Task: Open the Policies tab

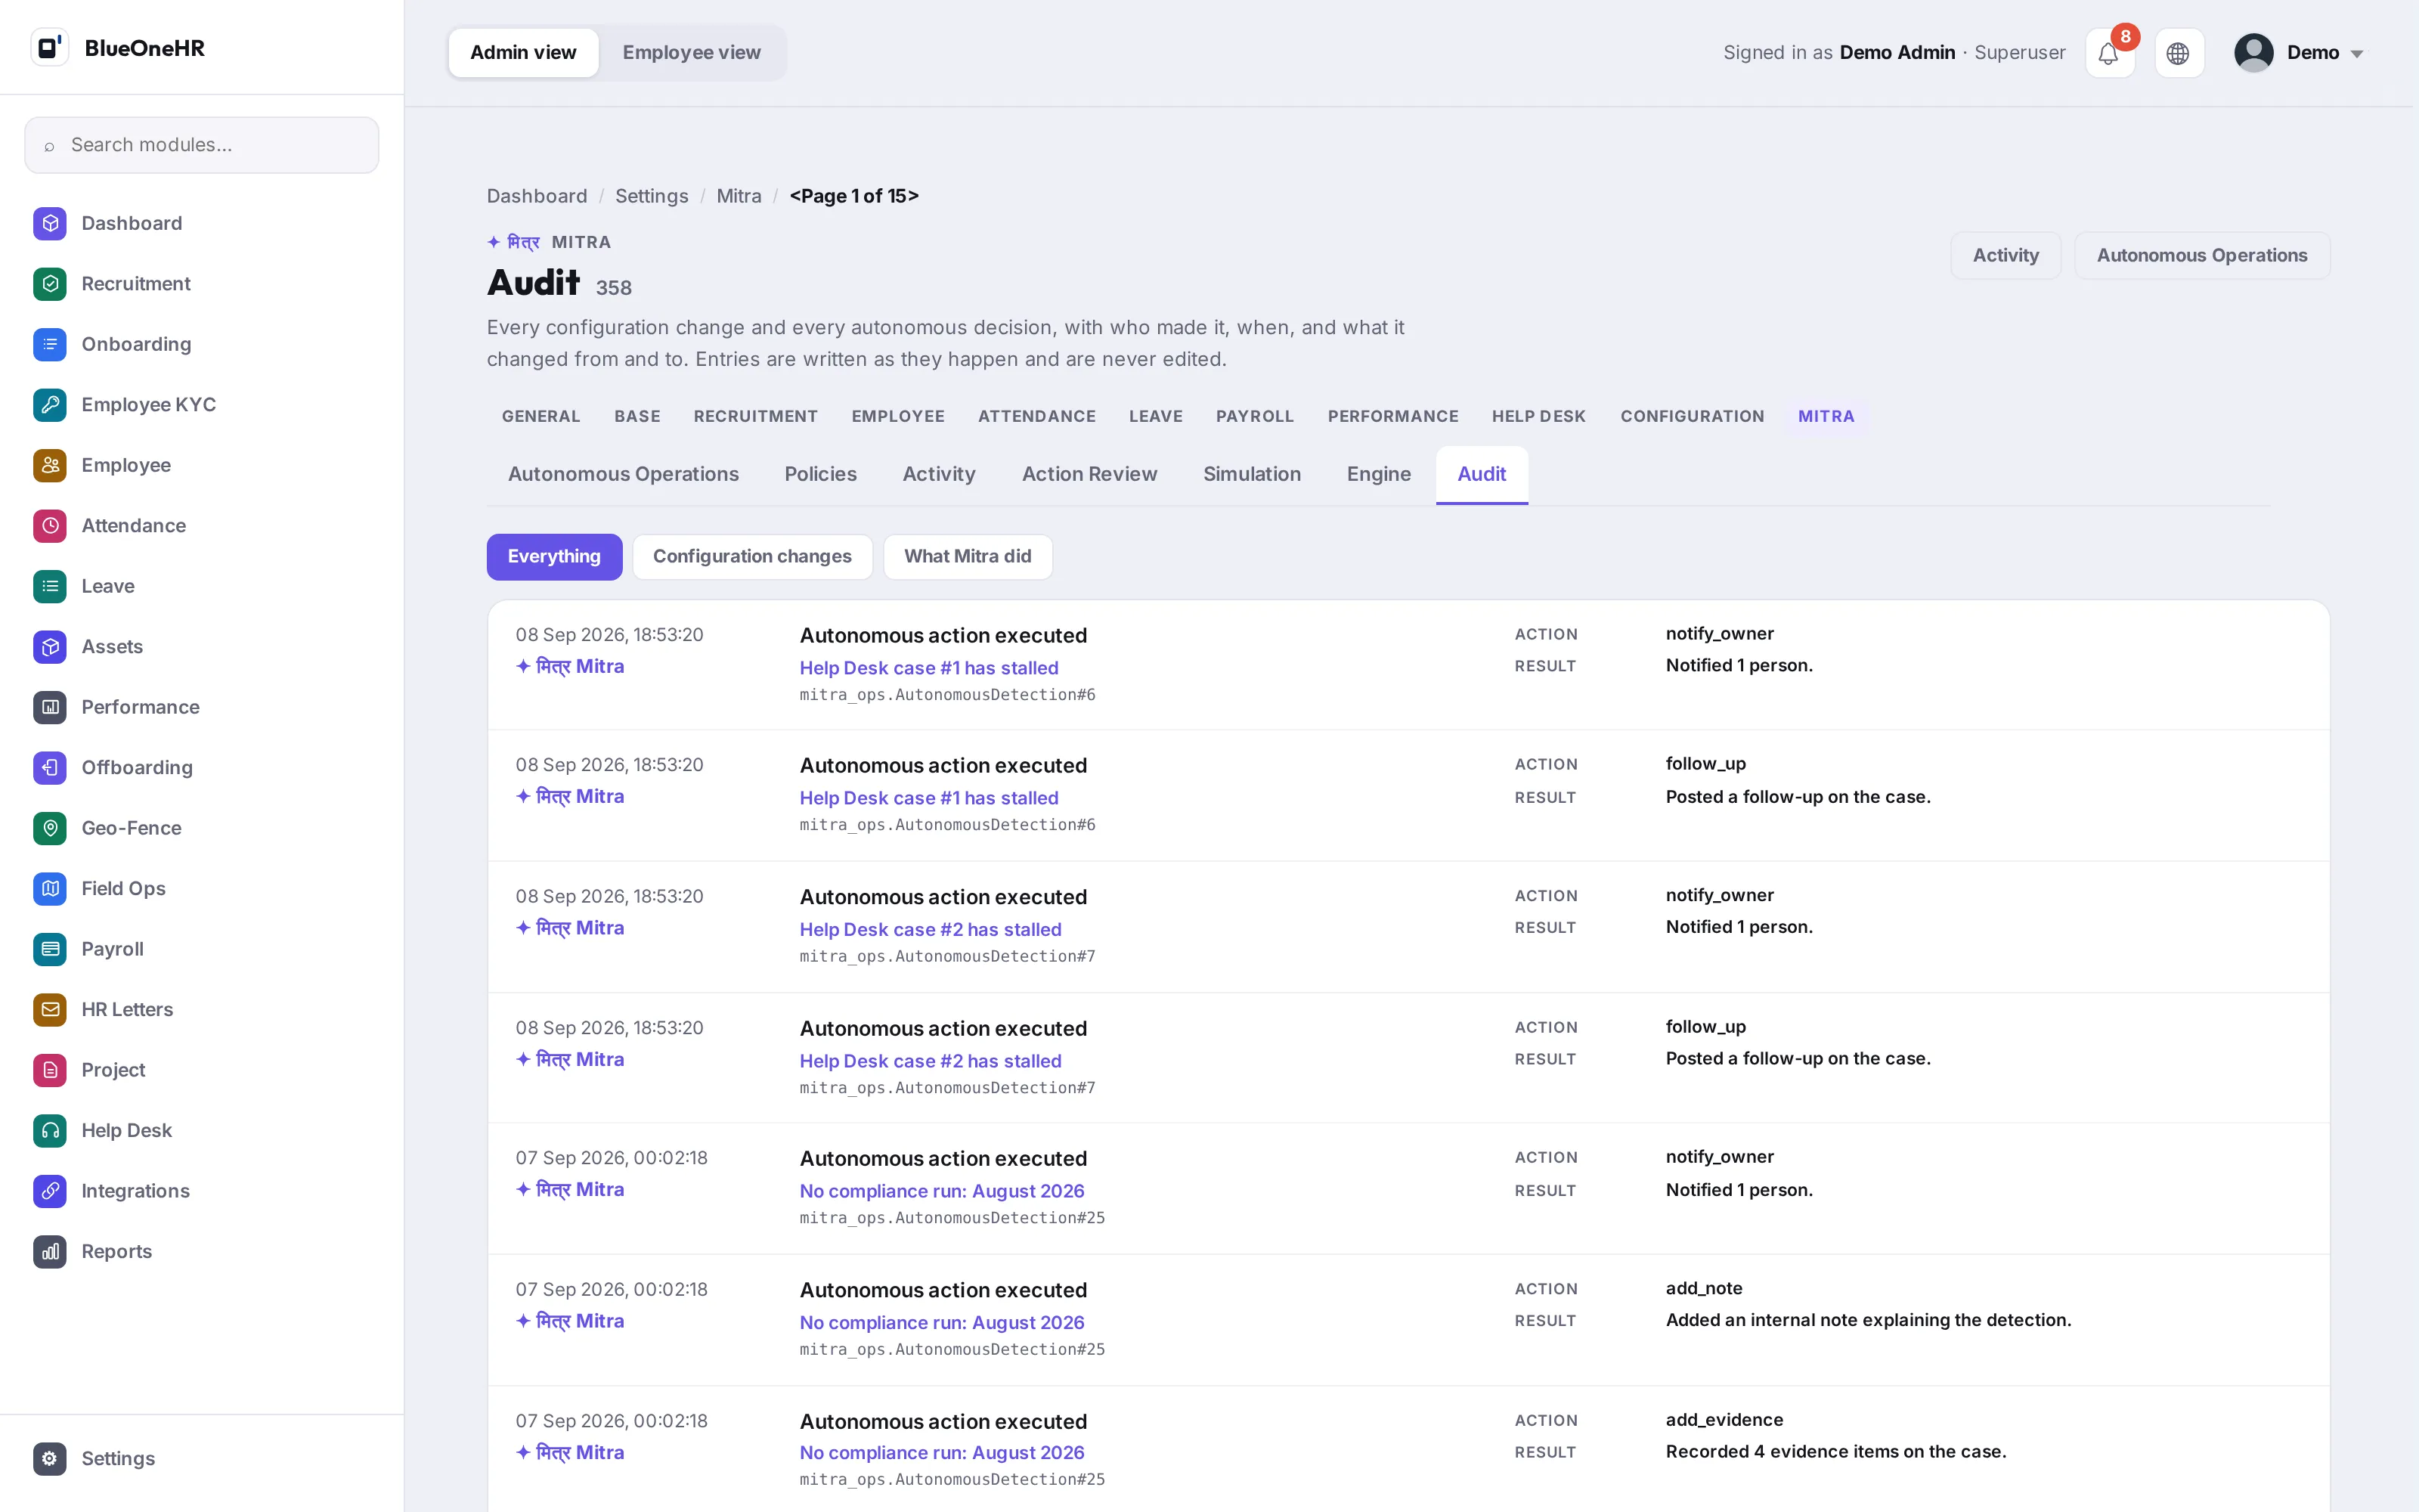Action: (x=821, y=474)
